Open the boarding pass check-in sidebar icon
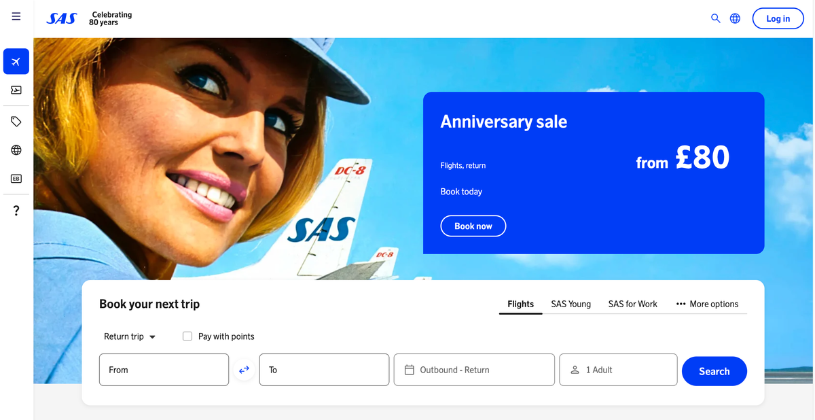The image size is (815, 420). point(16,90)
